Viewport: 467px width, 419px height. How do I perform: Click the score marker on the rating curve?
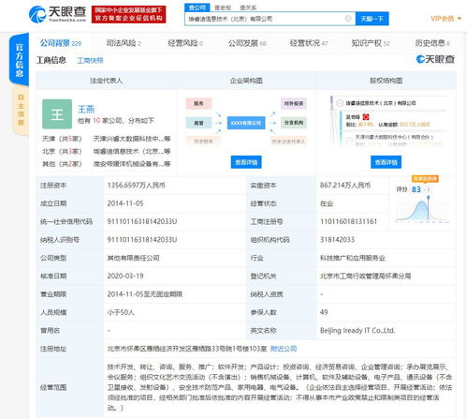click(x=429, y=198)
